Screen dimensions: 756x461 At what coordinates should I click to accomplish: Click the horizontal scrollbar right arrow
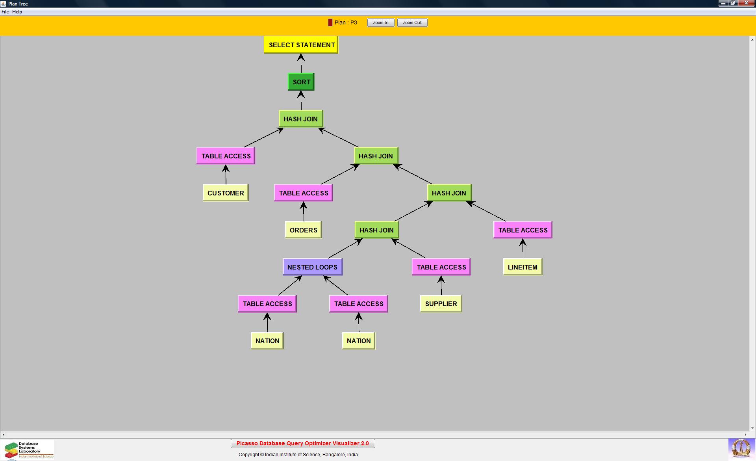coord(745,435)
